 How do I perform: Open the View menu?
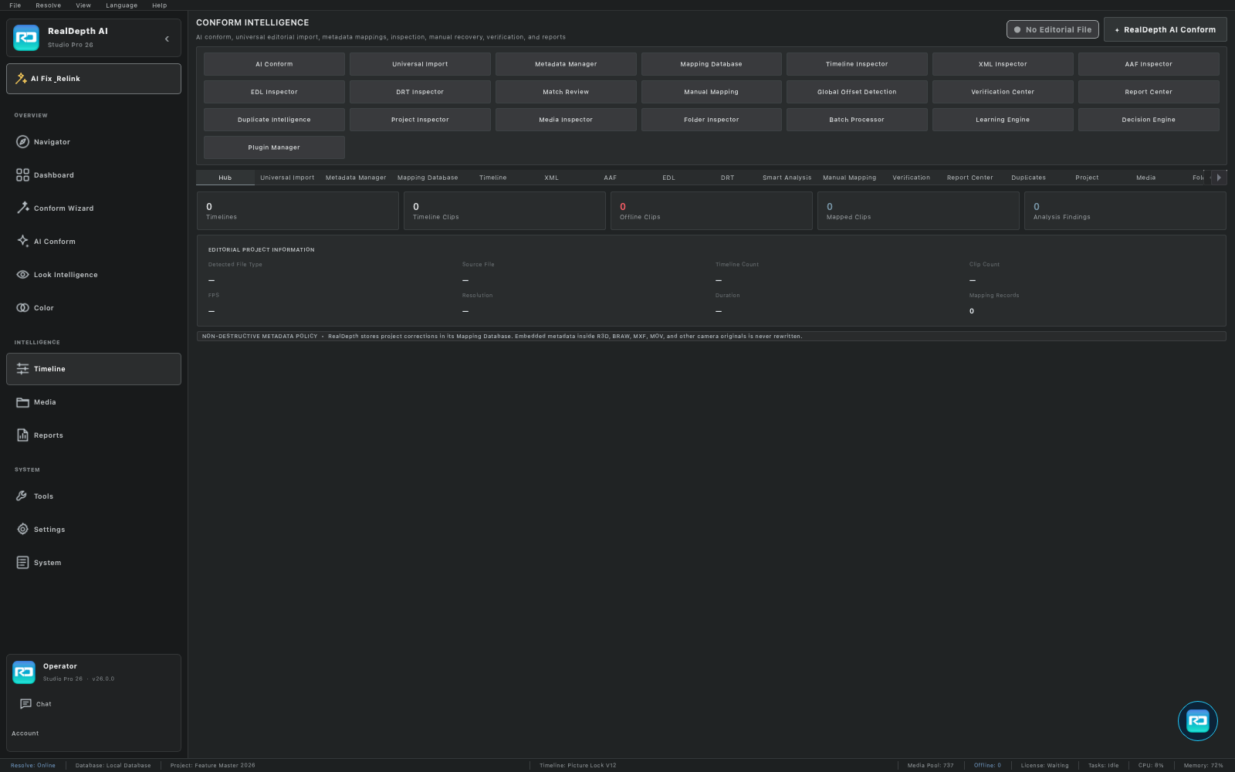[x=83, y=5]
